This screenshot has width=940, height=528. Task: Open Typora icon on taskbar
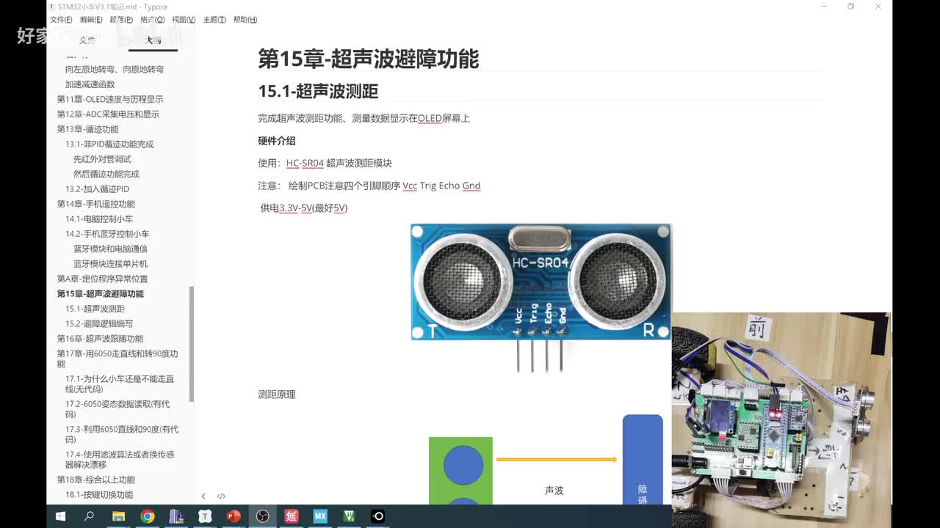click(205, 516)
